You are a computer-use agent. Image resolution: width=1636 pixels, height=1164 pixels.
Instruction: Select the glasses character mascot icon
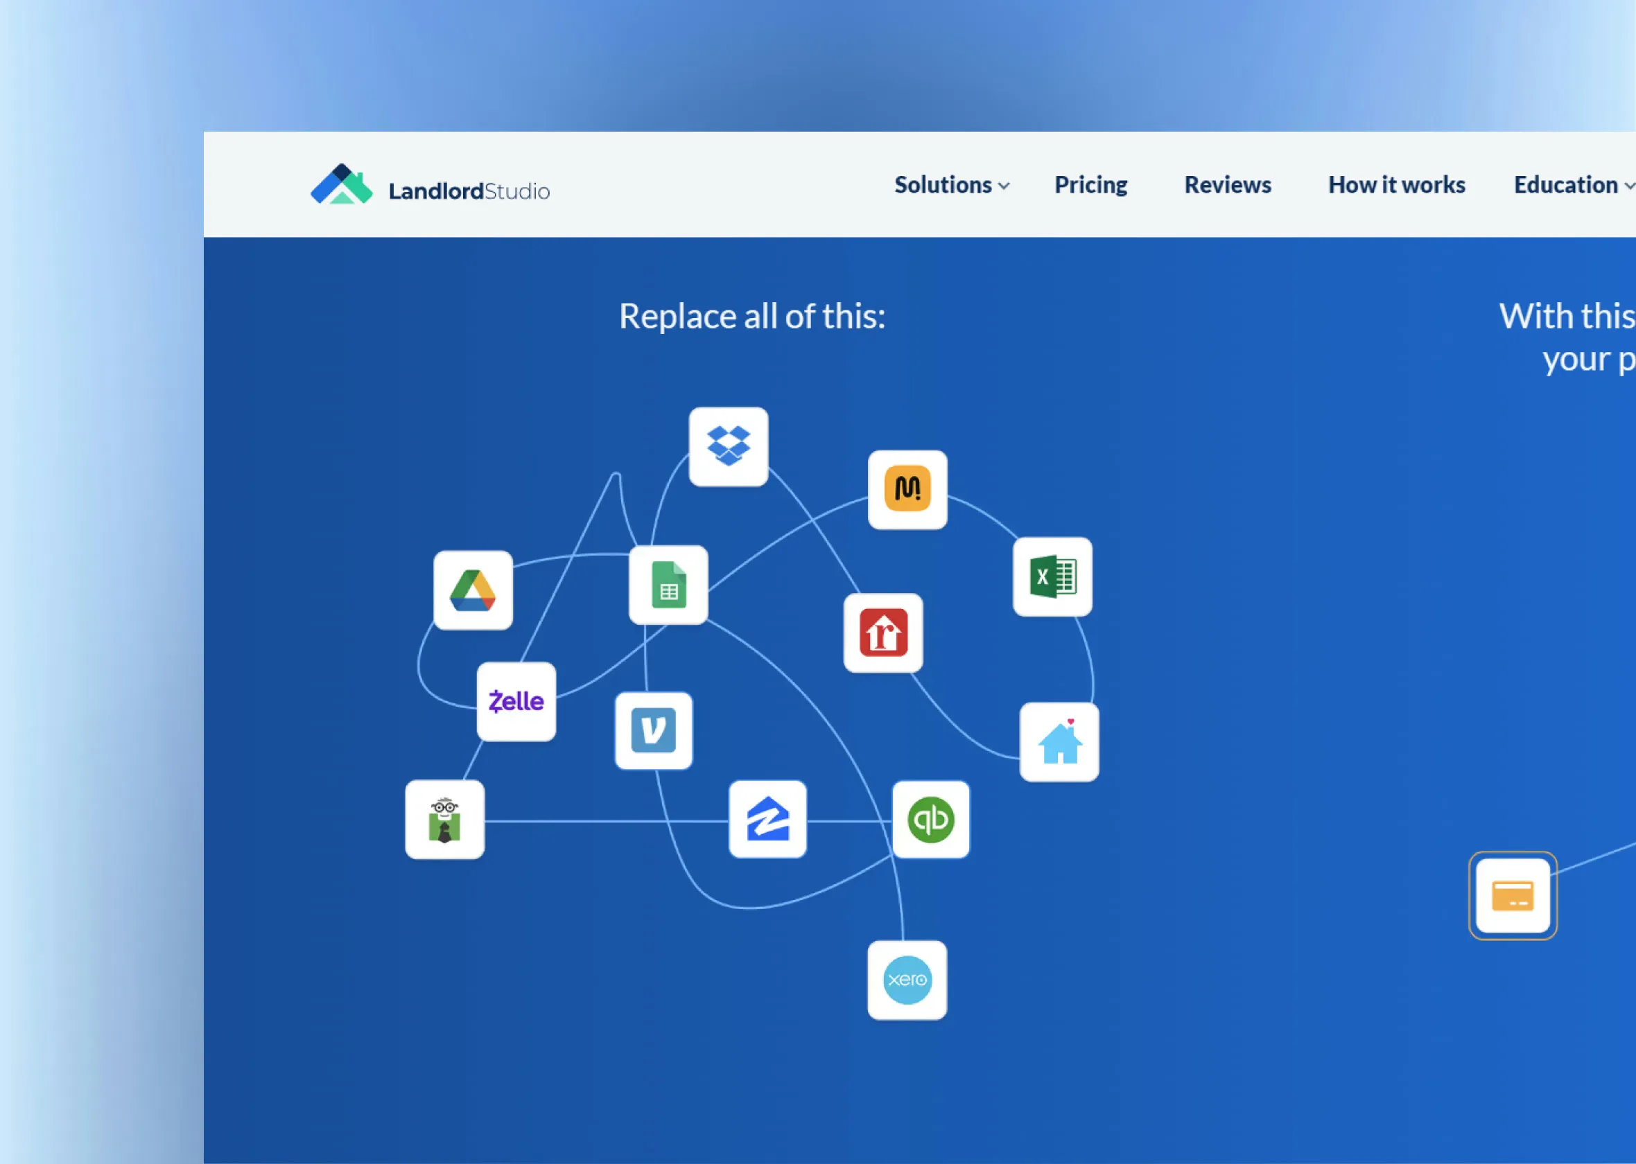[x=444, y=819]
